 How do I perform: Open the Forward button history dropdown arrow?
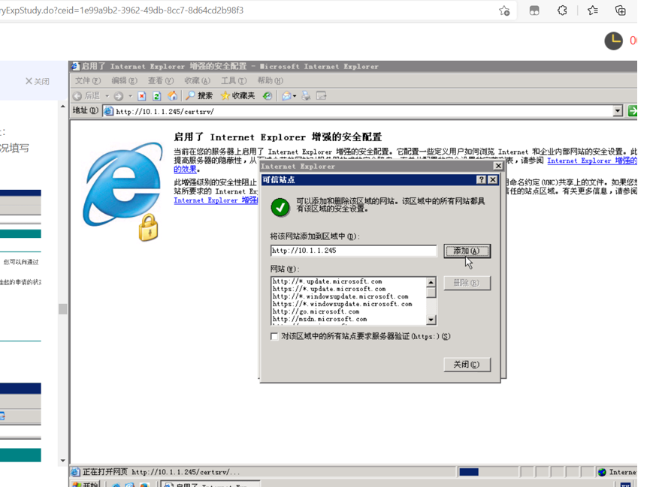point(130,96)
